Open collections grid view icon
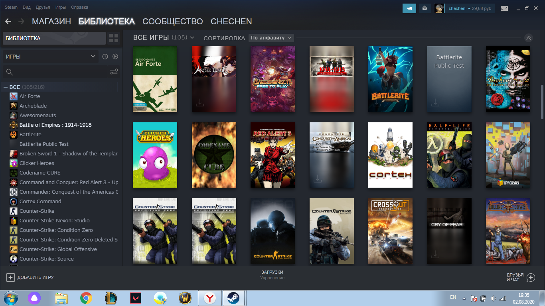The width and height of the screenshot is (545, 306). (x=114, y=38)
